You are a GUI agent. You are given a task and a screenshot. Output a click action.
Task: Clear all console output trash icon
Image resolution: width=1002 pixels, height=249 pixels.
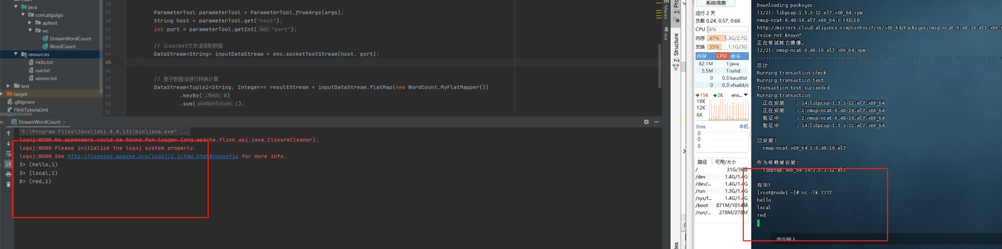pyautogui.click(x=8, y=184)
